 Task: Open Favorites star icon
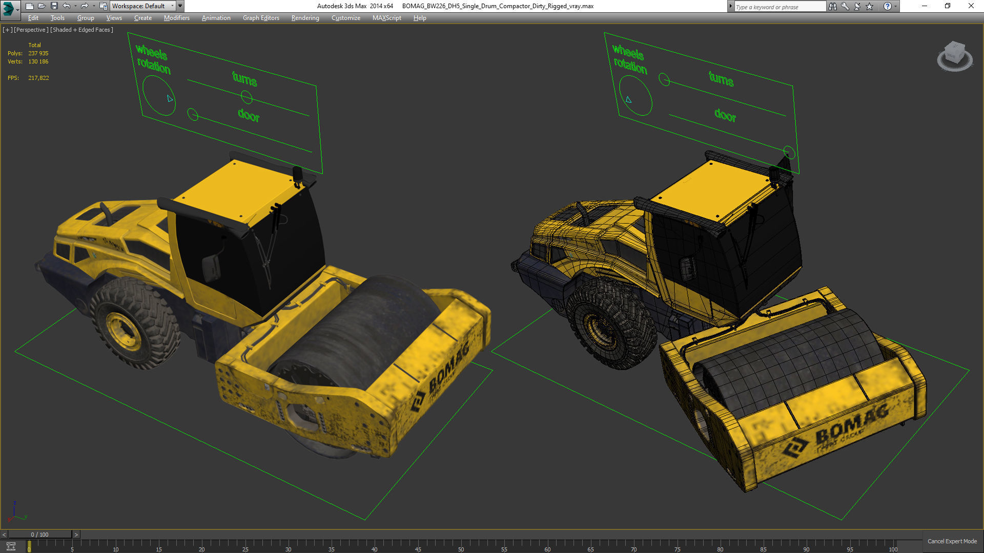pos(869,6)
